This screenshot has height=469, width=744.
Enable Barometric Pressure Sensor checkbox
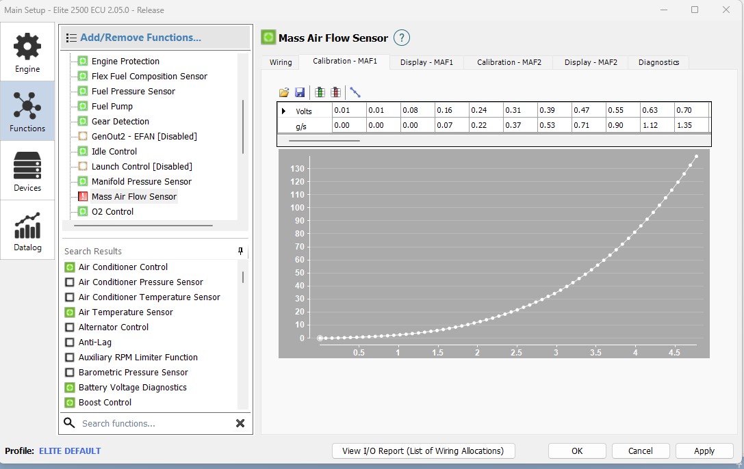[70, 373]
